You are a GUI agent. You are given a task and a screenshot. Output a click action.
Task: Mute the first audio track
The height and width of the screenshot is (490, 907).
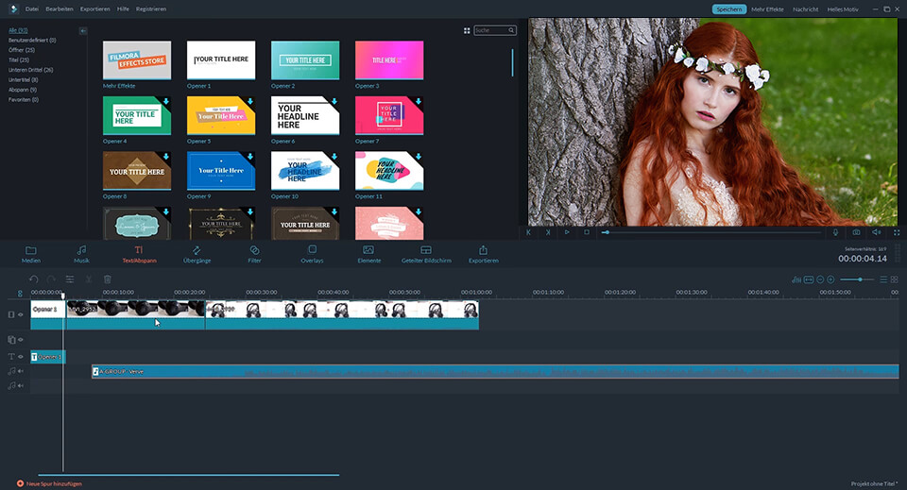20,371
